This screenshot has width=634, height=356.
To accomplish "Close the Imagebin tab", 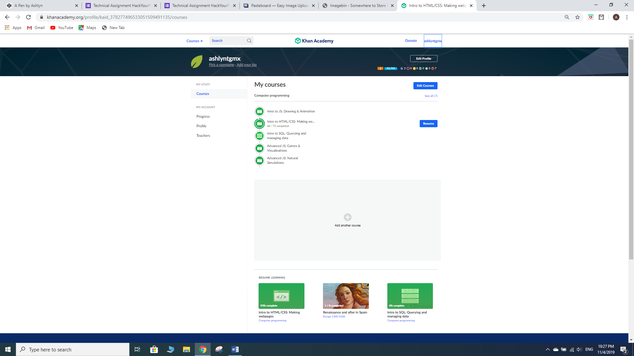I will (x=392, y=6).
